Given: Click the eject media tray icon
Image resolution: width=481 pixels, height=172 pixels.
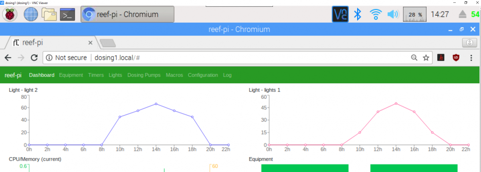Looking at the screenshot, I should [463, 15].
